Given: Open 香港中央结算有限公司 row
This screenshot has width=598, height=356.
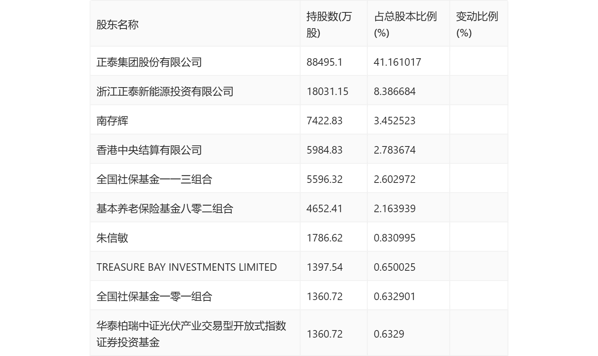Looking at the screenshot, I should [149, 150].
